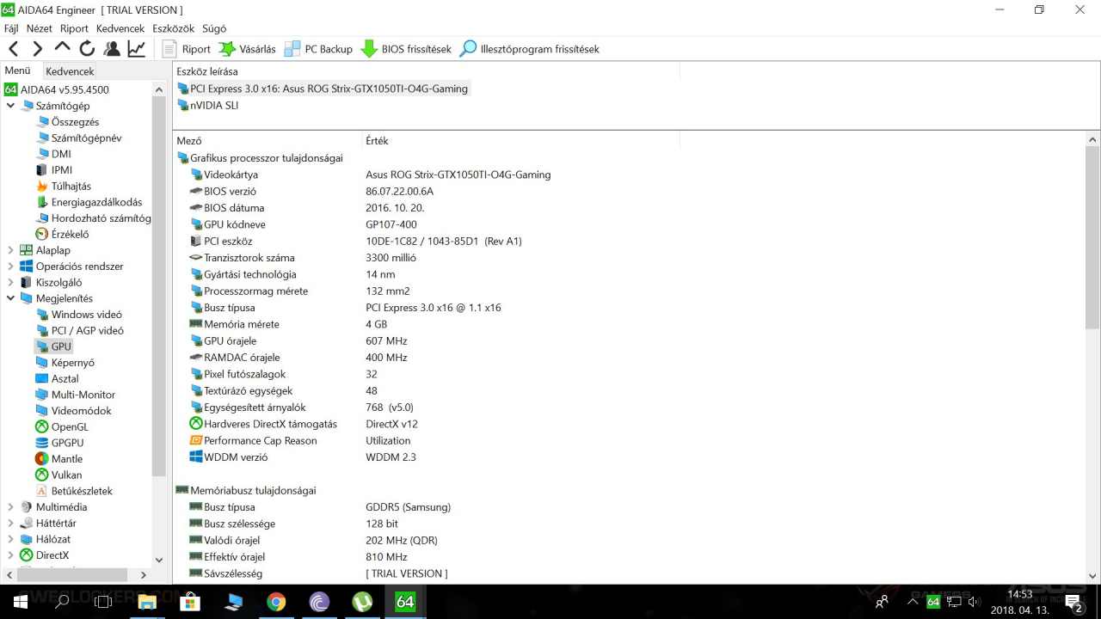Open the Nézet menu

click(x=40, y=28)
